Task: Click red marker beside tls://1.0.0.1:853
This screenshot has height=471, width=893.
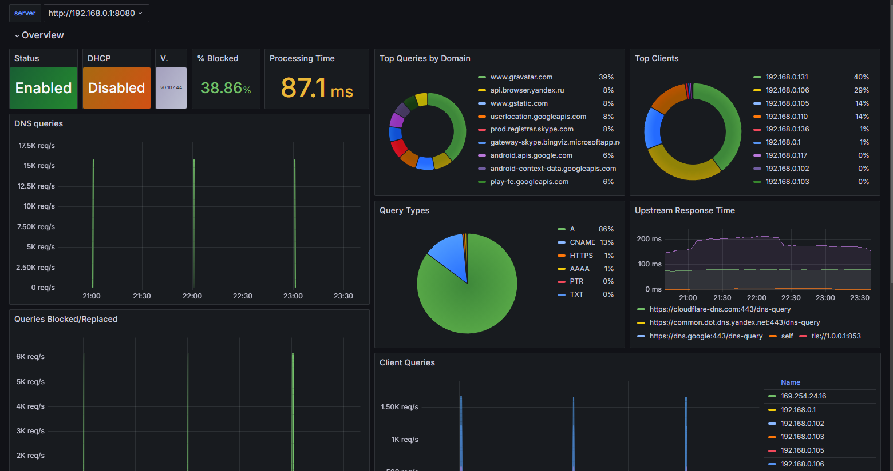Action: tap(803, 336)
